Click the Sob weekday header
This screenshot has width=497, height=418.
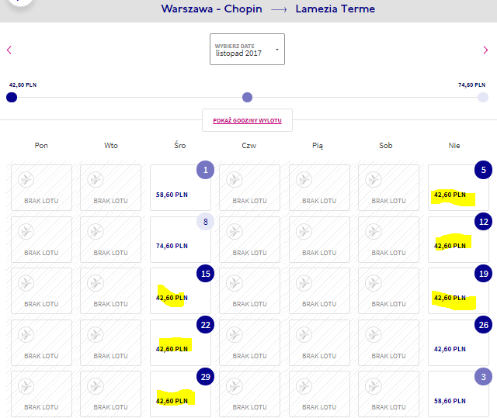coord(386,146)
